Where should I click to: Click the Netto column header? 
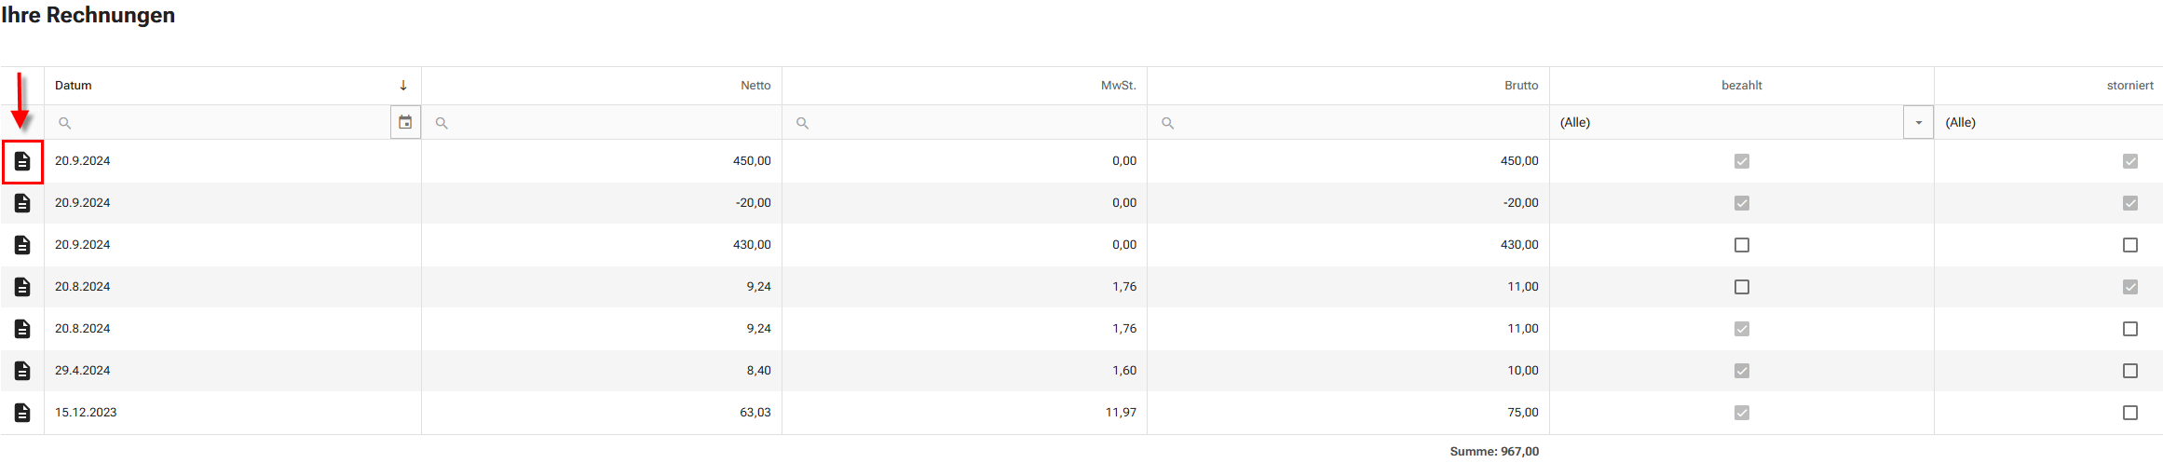pyautogui.click(x=755, y=86)
